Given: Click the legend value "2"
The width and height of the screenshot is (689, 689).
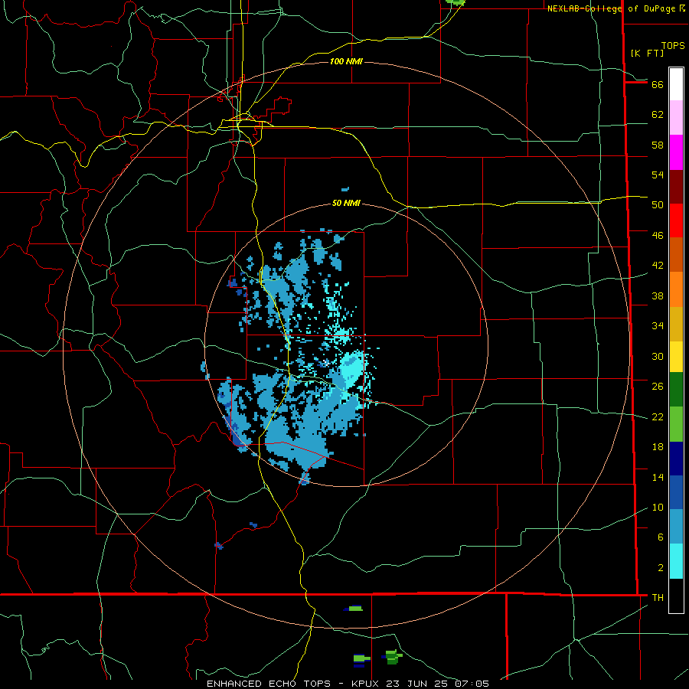Looking at the screenshot, I should (x=661, y=568).
